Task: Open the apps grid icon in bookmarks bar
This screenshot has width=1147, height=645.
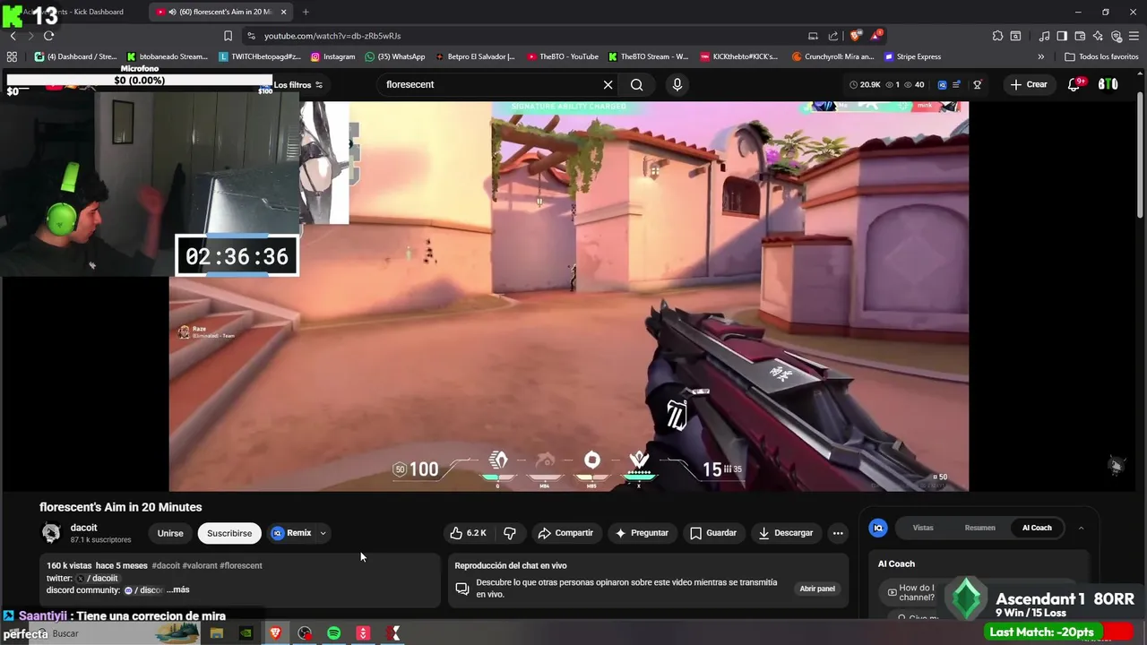Action: coord(12,56)
